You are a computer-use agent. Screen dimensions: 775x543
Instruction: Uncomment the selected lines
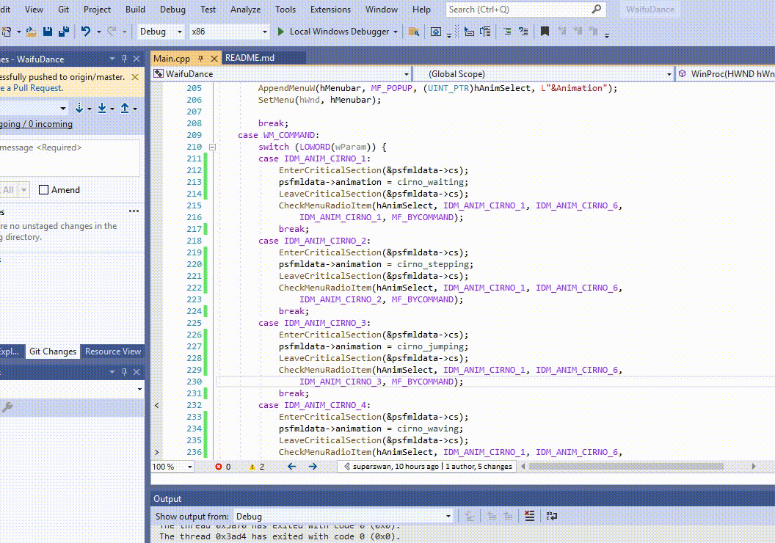click(523, 32)
